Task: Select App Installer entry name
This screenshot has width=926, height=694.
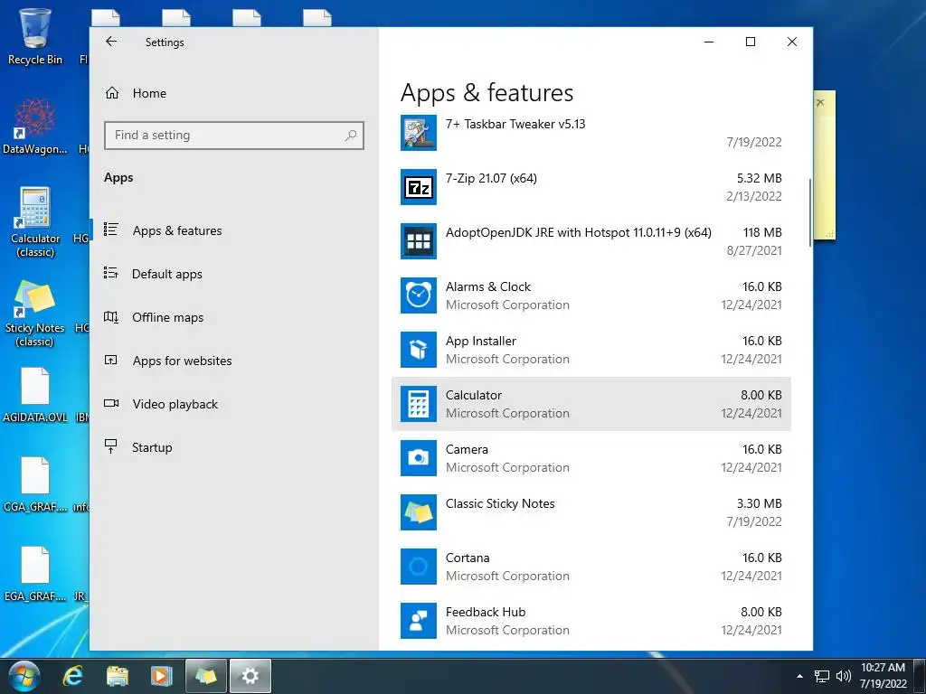Action: [x=481, y=341]
